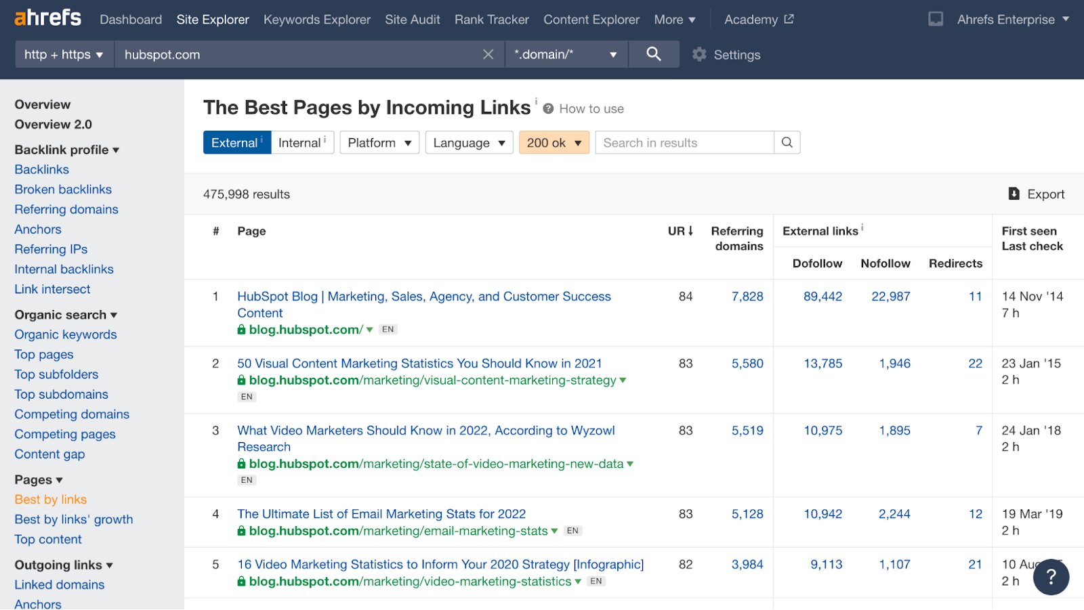The width and height of the screenshot is (1084, 610).
Task: Click the search-in-results magnifier icon
Action: [x=787, y=143]
